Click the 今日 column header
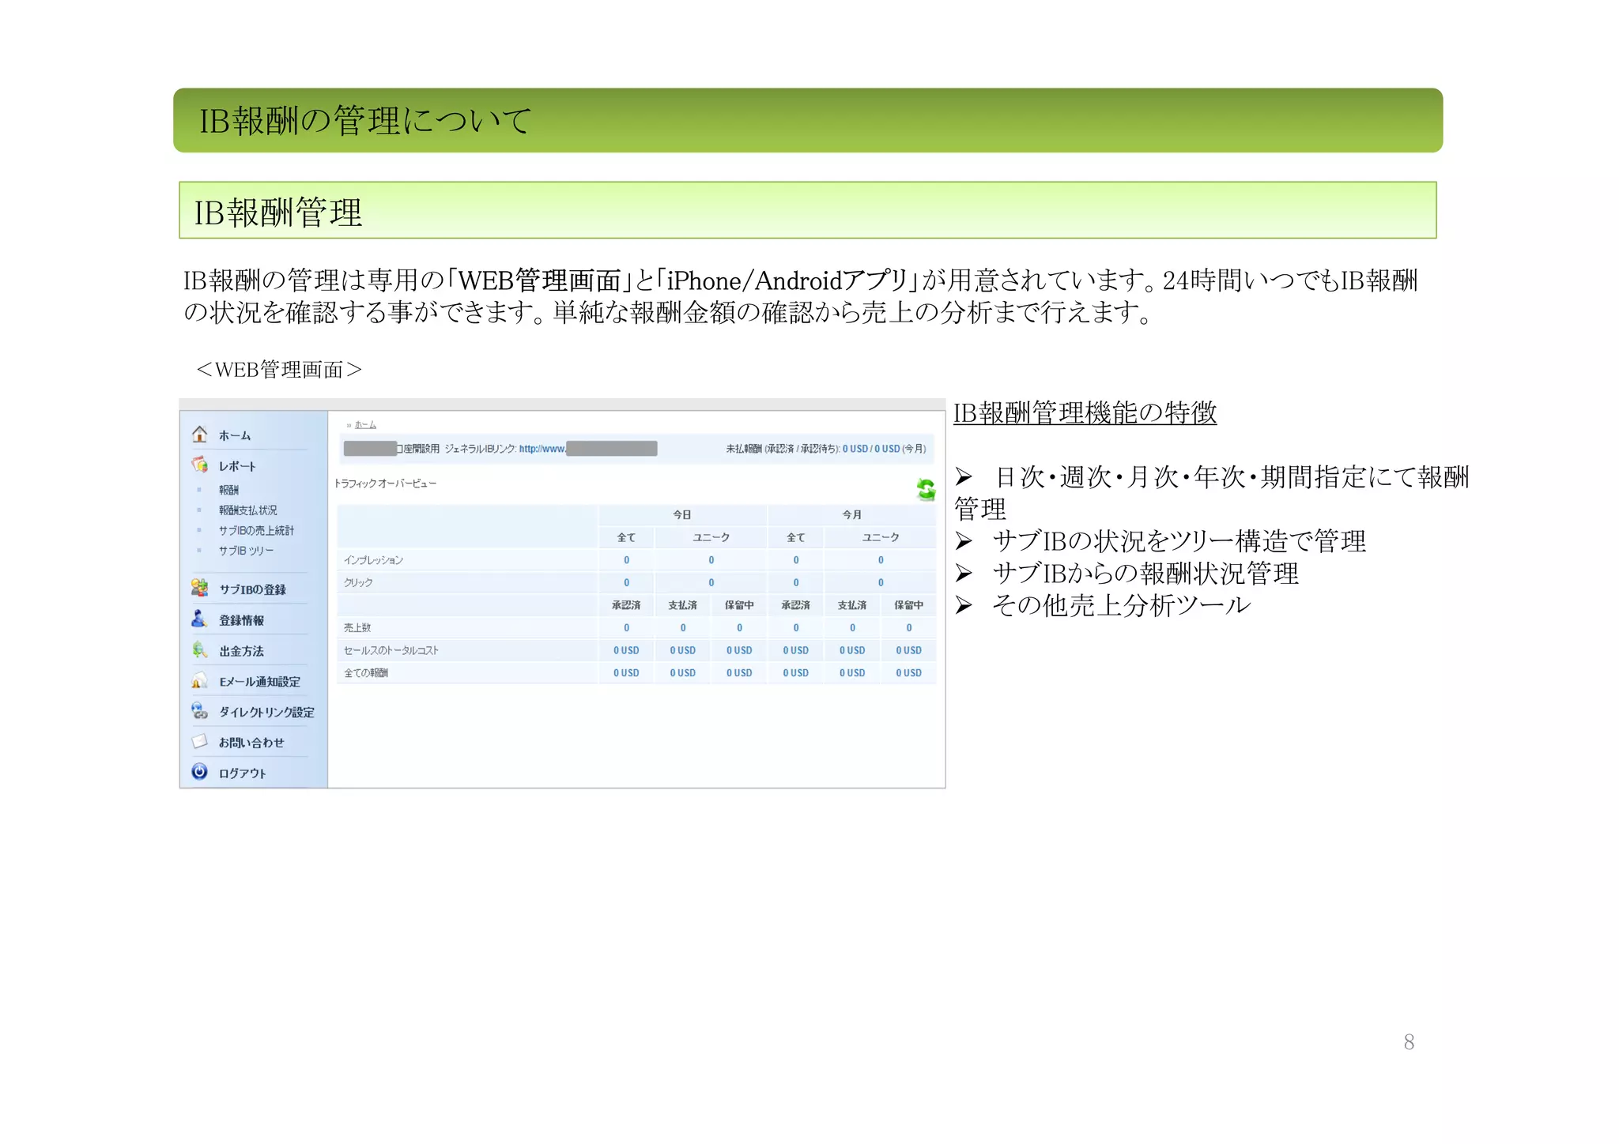 682,514
